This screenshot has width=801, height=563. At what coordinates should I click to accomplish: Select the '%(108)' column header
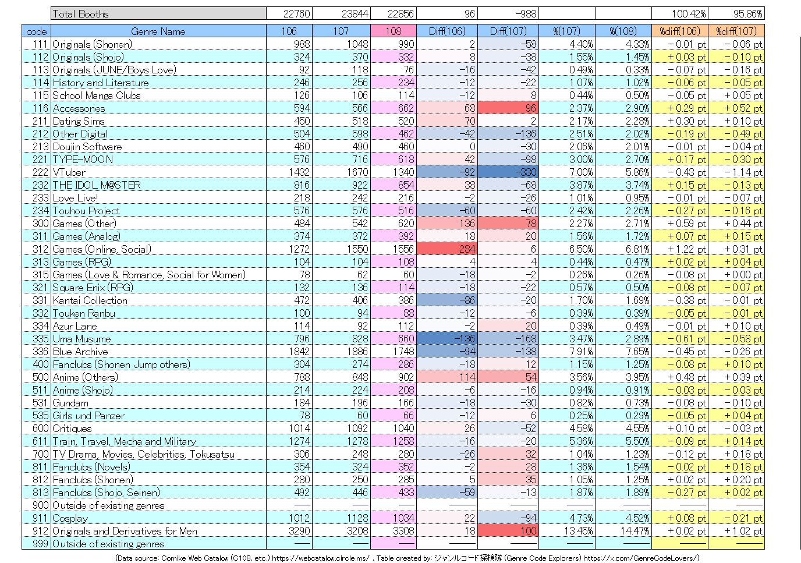click(x=623, y=31)
